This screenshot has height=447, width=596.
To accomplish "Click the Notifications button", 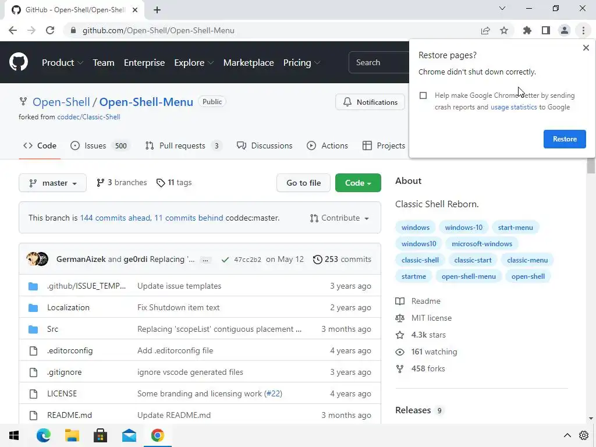I will (370, 102).
